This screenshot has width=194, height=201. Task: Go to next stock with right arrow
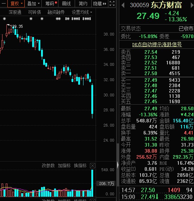(x=192, y=5)
